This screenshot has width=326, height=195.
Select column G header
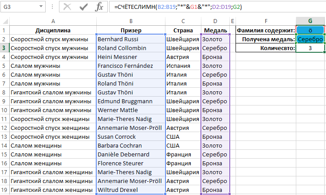coord(310,21)
